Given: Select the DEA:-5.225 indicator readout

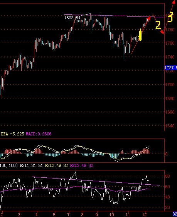Looking at the screenshot, I should click(12, 134).
